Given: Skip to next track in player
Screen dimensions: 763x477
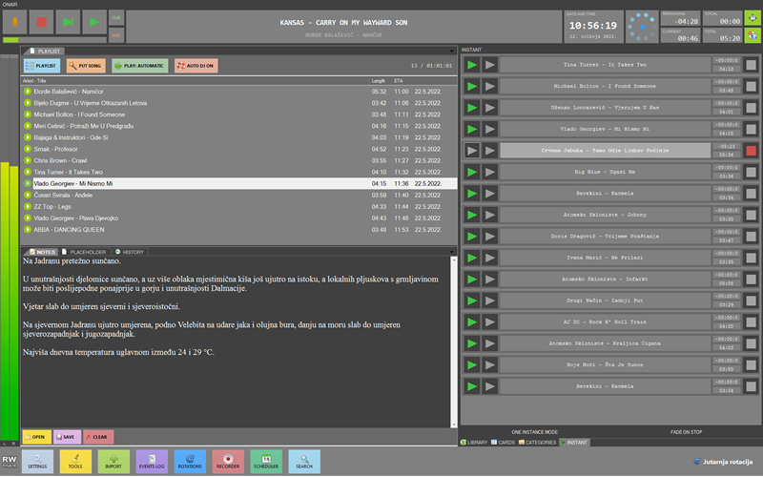Looking at the screenshot, I should click(67, 20).
